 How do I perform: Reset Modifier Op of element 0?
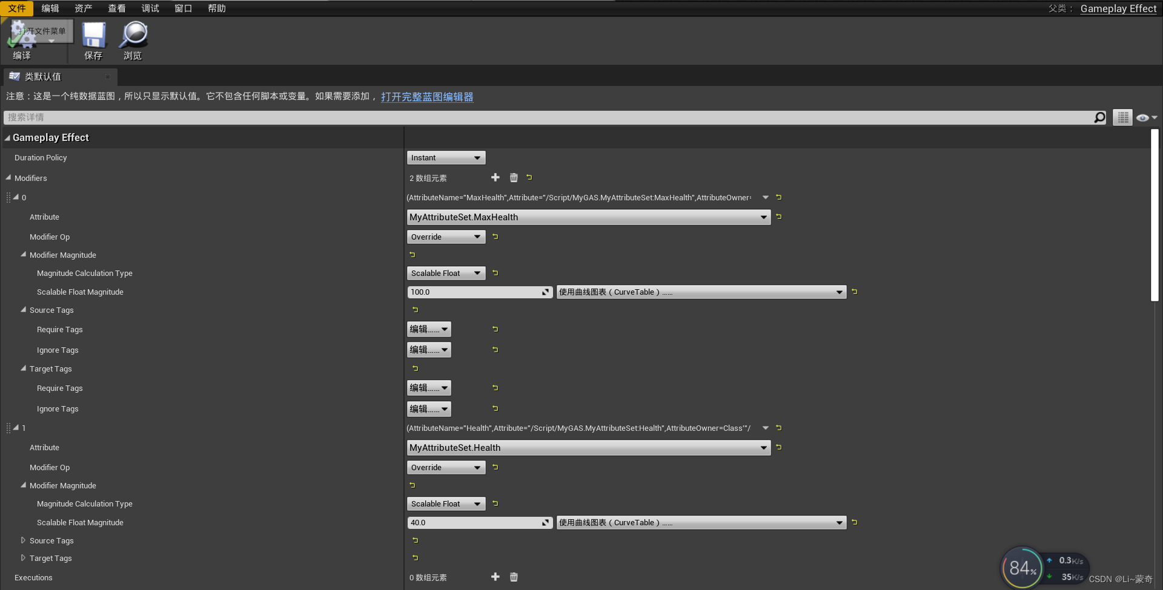(495, 237)
